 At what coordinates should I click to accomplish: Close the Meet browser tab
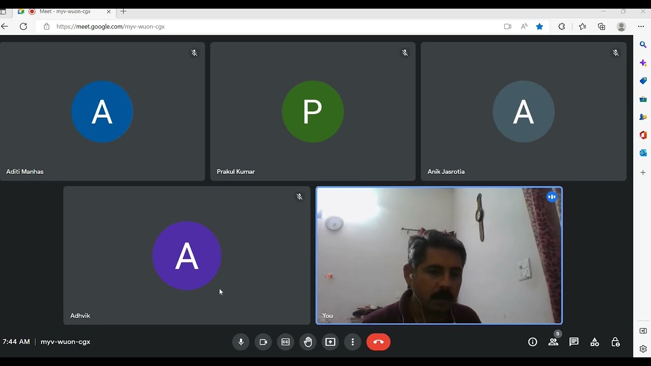coord(108,11)
